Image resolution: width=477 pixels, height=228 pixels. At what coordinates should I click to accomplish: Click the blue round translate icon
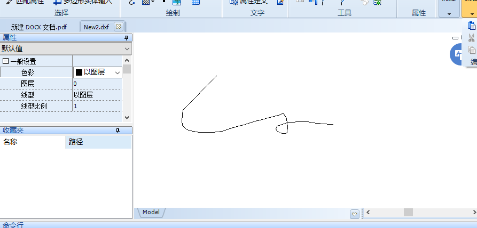[457, 54]
